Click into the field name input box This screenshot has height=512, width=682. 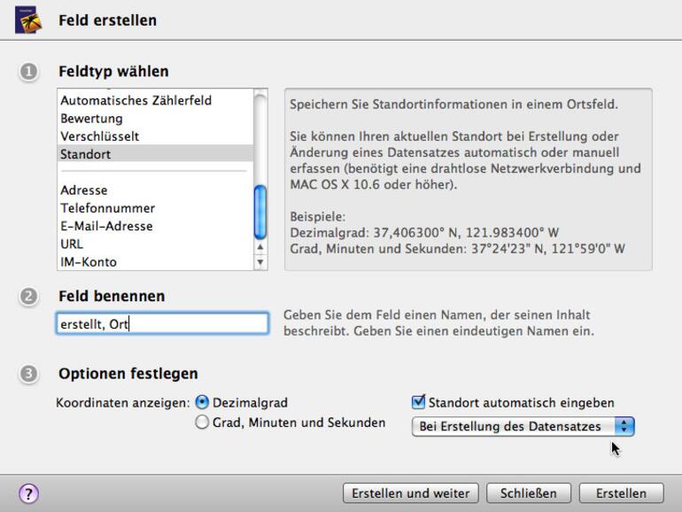tap(162, 323)
